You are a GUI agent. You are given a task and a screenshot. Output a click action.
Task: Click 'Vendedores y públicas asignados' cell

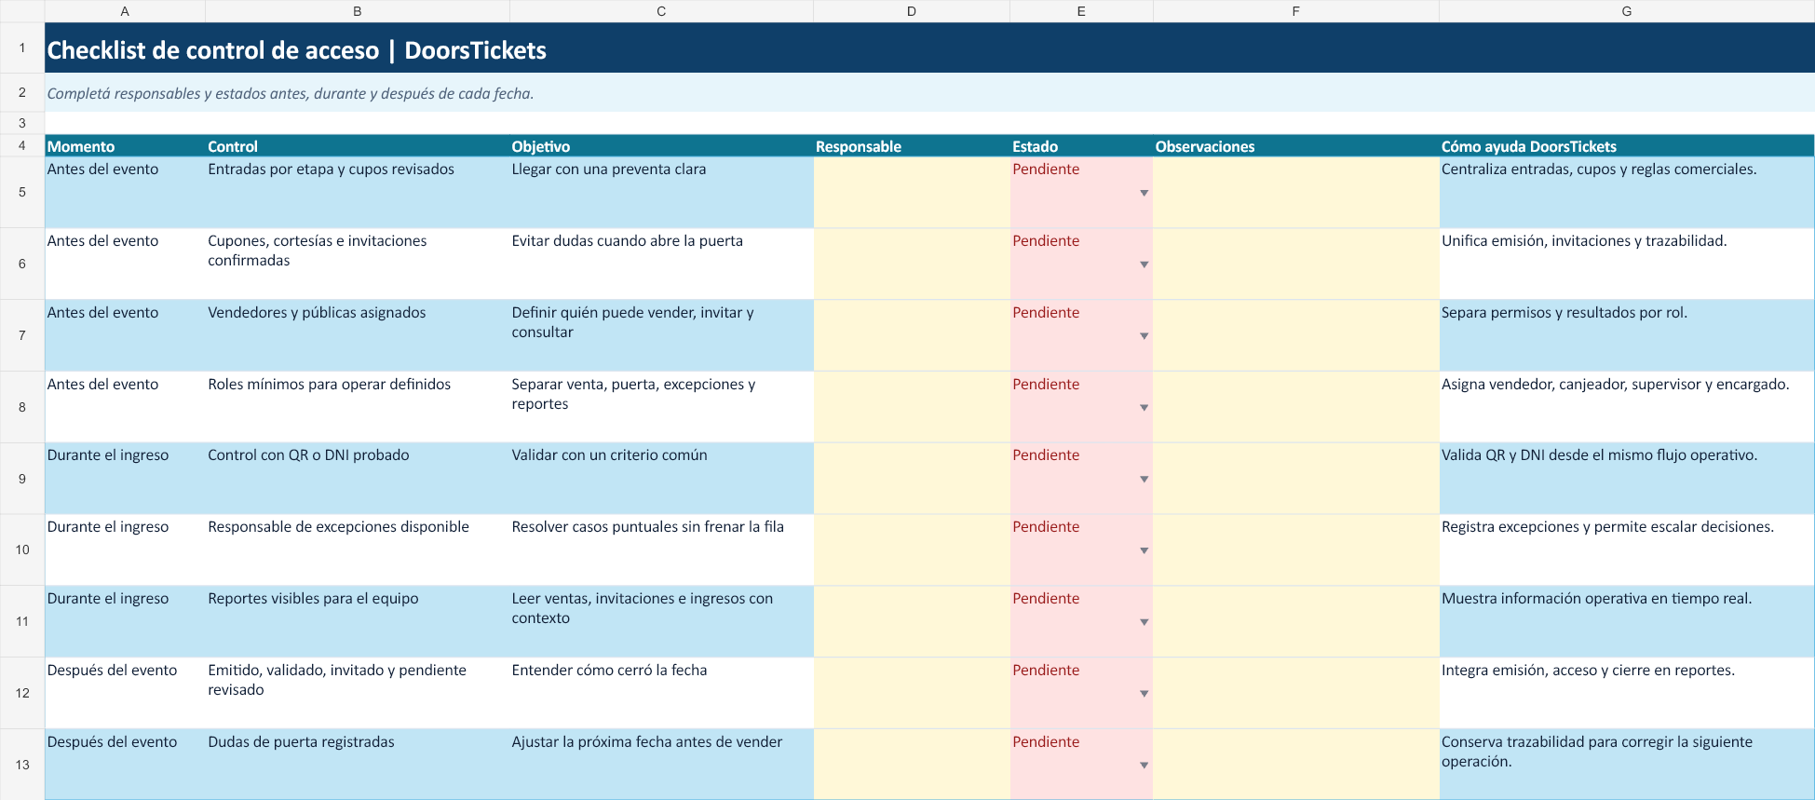point(358,335)
